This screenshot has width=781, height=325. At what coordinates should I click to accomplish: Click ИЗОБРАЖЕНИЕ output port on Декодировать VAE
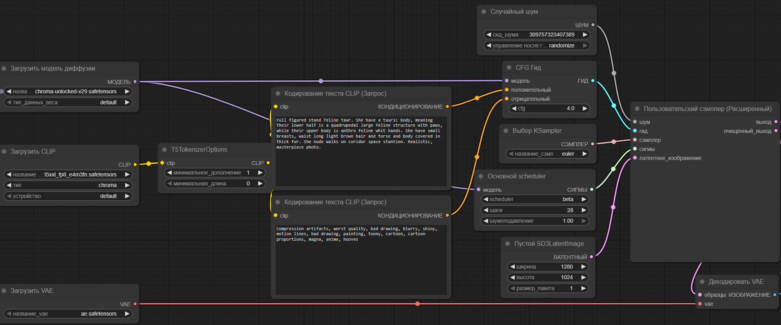coord(775,295)
